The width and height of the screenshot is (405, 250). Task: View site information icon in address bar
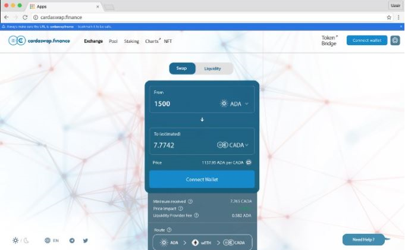click(x=36, y=17)
